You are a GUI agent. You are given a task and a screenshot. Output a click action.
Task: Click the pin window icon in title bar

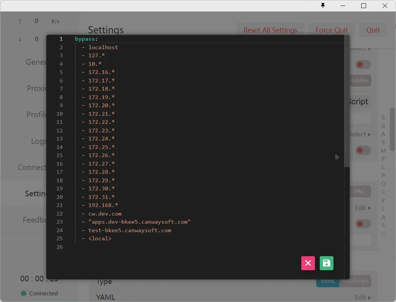click(x=323, y=6)
